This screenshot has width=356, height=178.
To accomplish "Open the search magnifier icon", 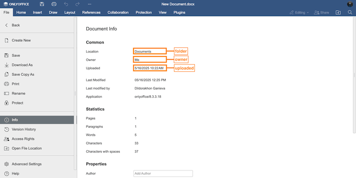I will [350, 12].
